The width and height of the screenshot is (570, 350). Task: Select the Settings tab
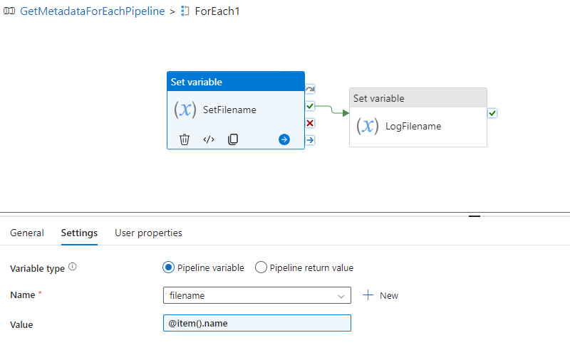(x=79, y=233)
